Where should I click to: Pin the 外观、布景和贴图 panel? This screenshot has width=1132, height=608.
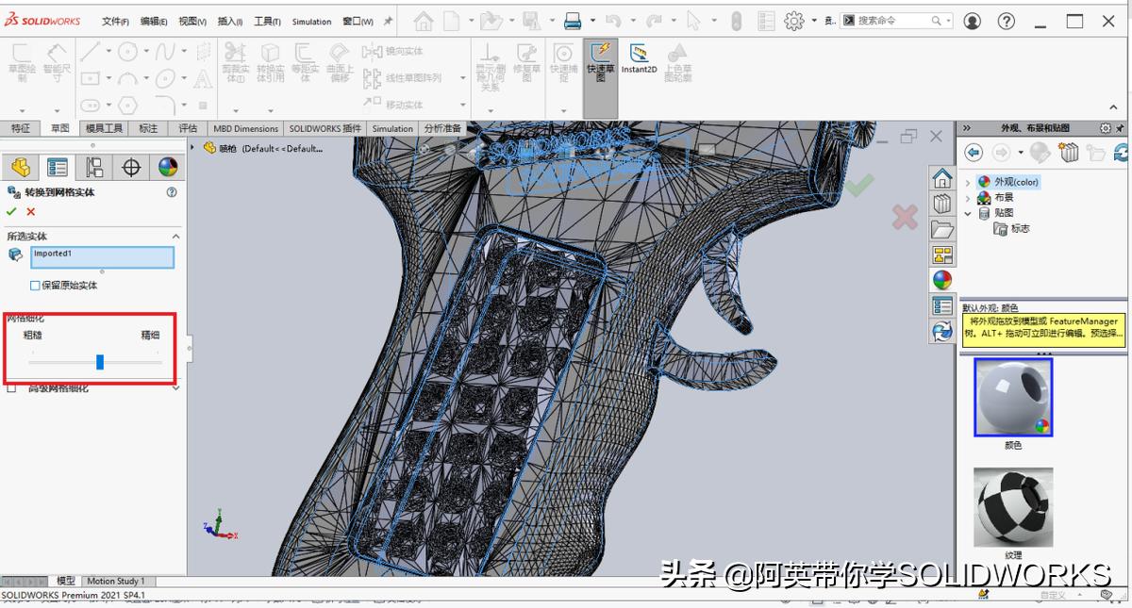pos(1120,127)
